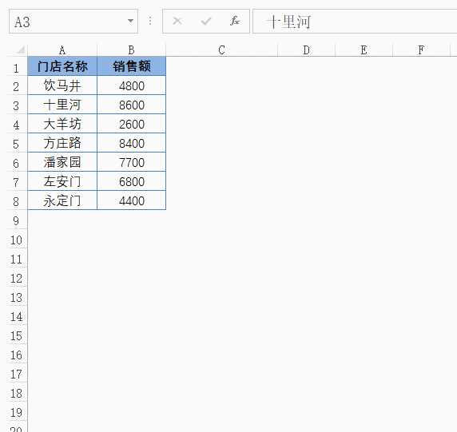Image resolution: width=457 pixels, height=432 pixels.
Task: Click the formula bar options dots handle
Action: 150,21
